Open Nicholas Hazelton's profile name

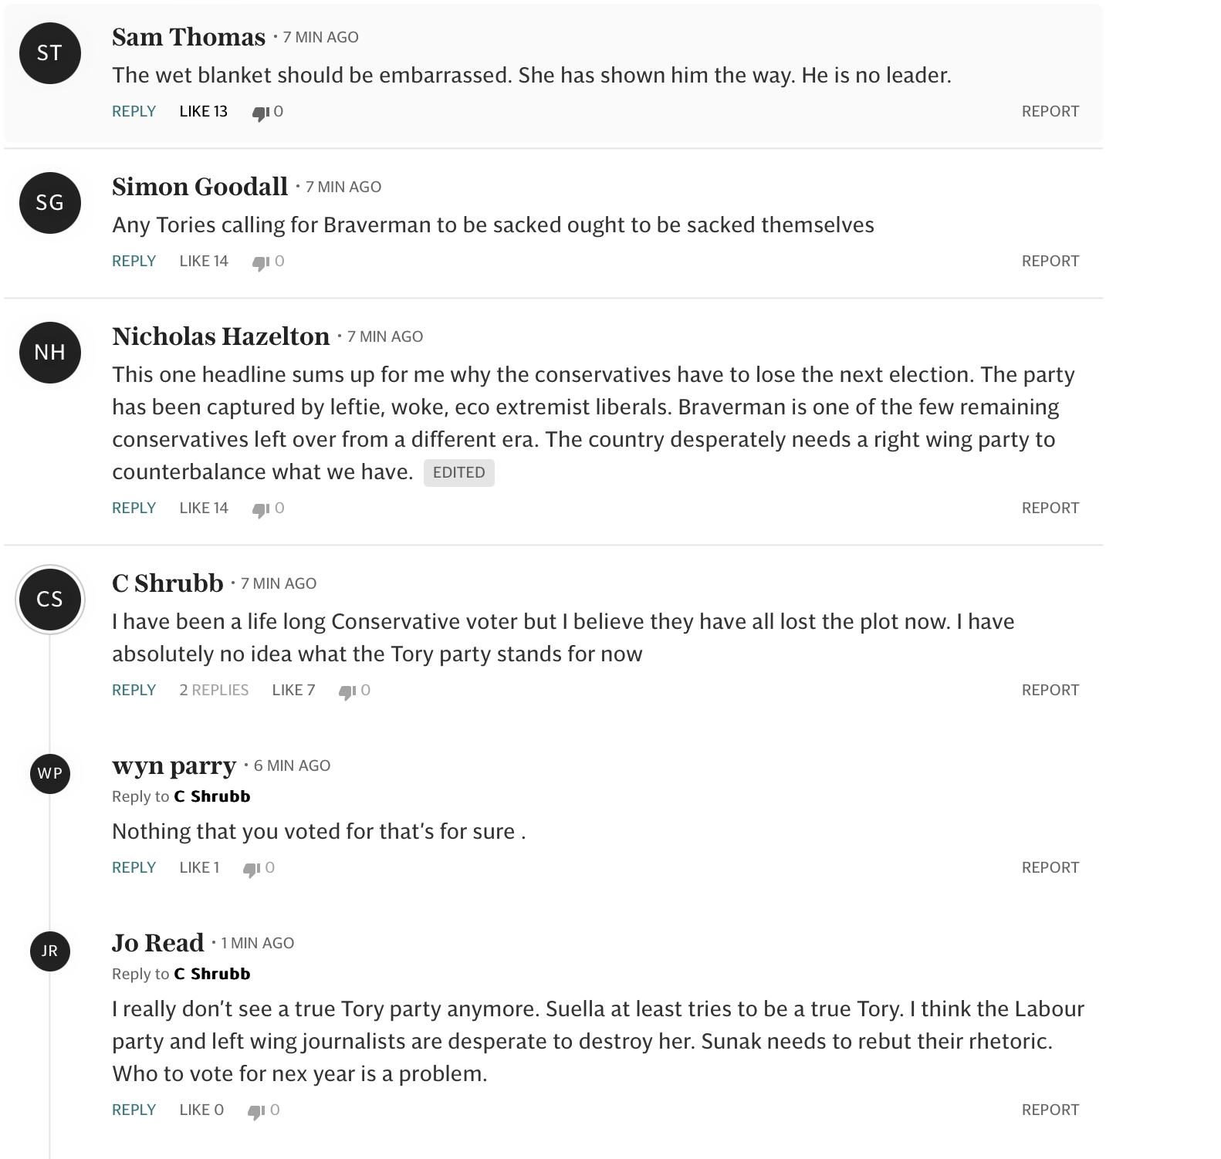(x=221, y=336)
